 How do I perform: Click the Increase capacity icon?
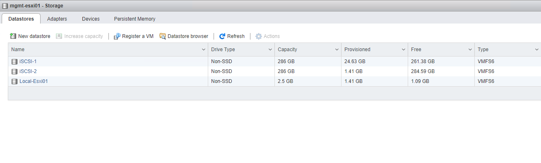click(x=59, y=36)
